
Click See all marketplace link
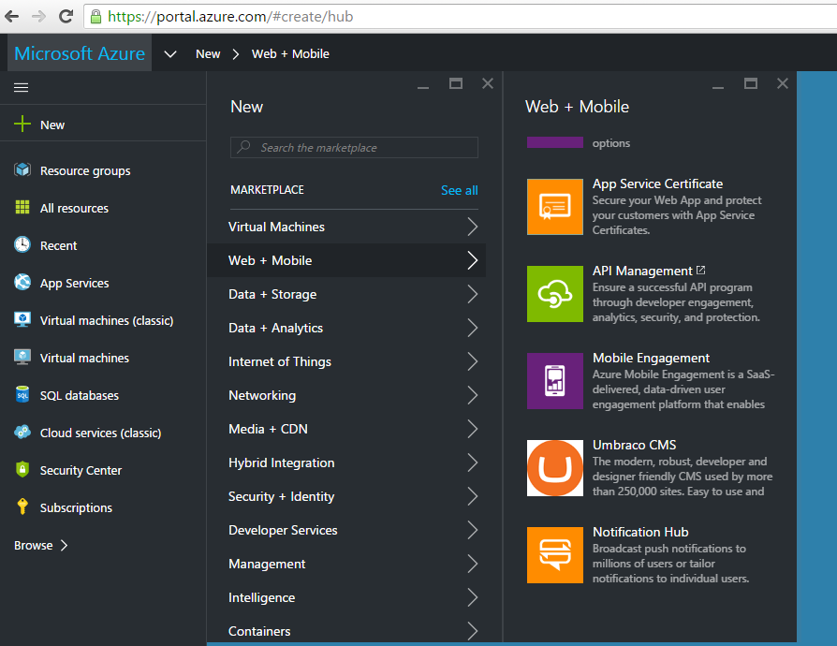click(459, 190)
